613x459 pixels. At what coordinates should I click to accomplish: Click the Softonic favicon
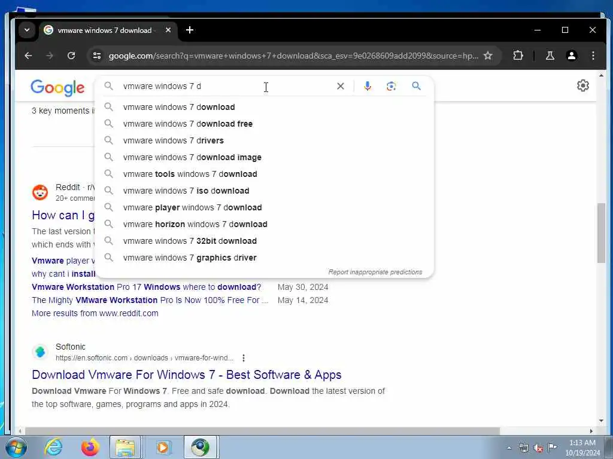(40, 352)
